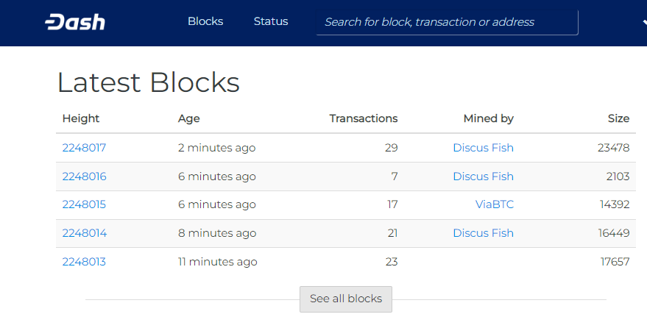This screenshot has width=647, height=328.
Task: Select the '8 minutes ago' age cell
Action: click(217, 233)
